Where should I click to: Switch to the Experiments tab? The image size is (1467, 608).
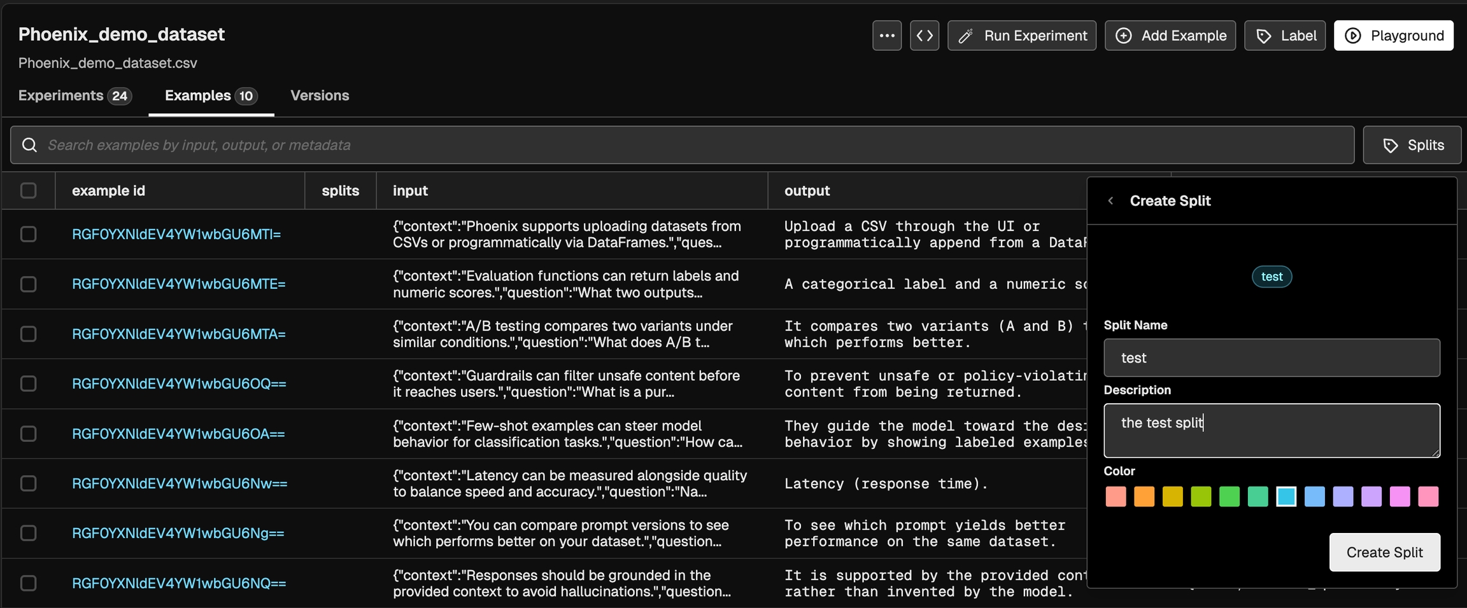coord(74,95)
